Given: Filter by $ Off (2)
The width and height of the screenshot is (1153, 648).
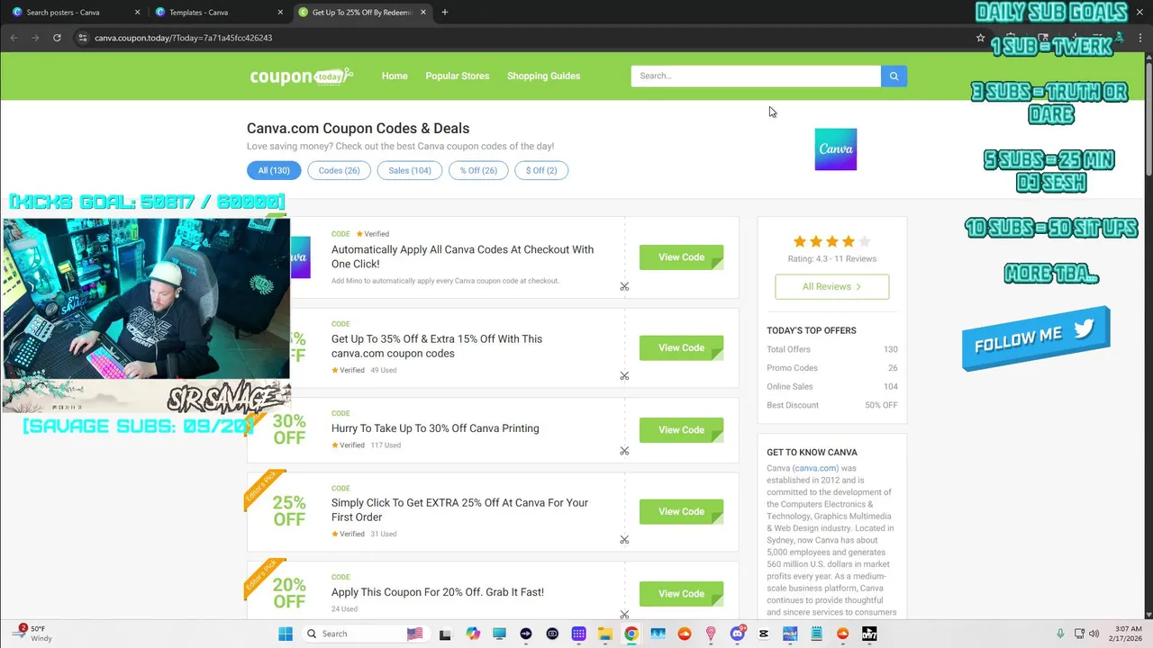Looking at the screenshot, I should click(x=541, y=170).
